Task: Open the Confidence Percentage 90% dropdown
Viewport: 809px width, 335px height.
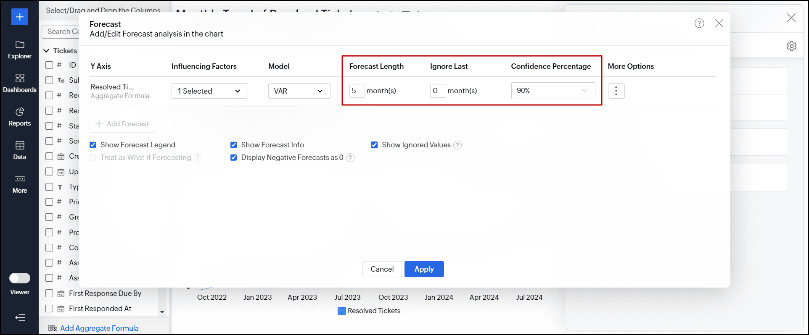Action: (x=553, y=91)
